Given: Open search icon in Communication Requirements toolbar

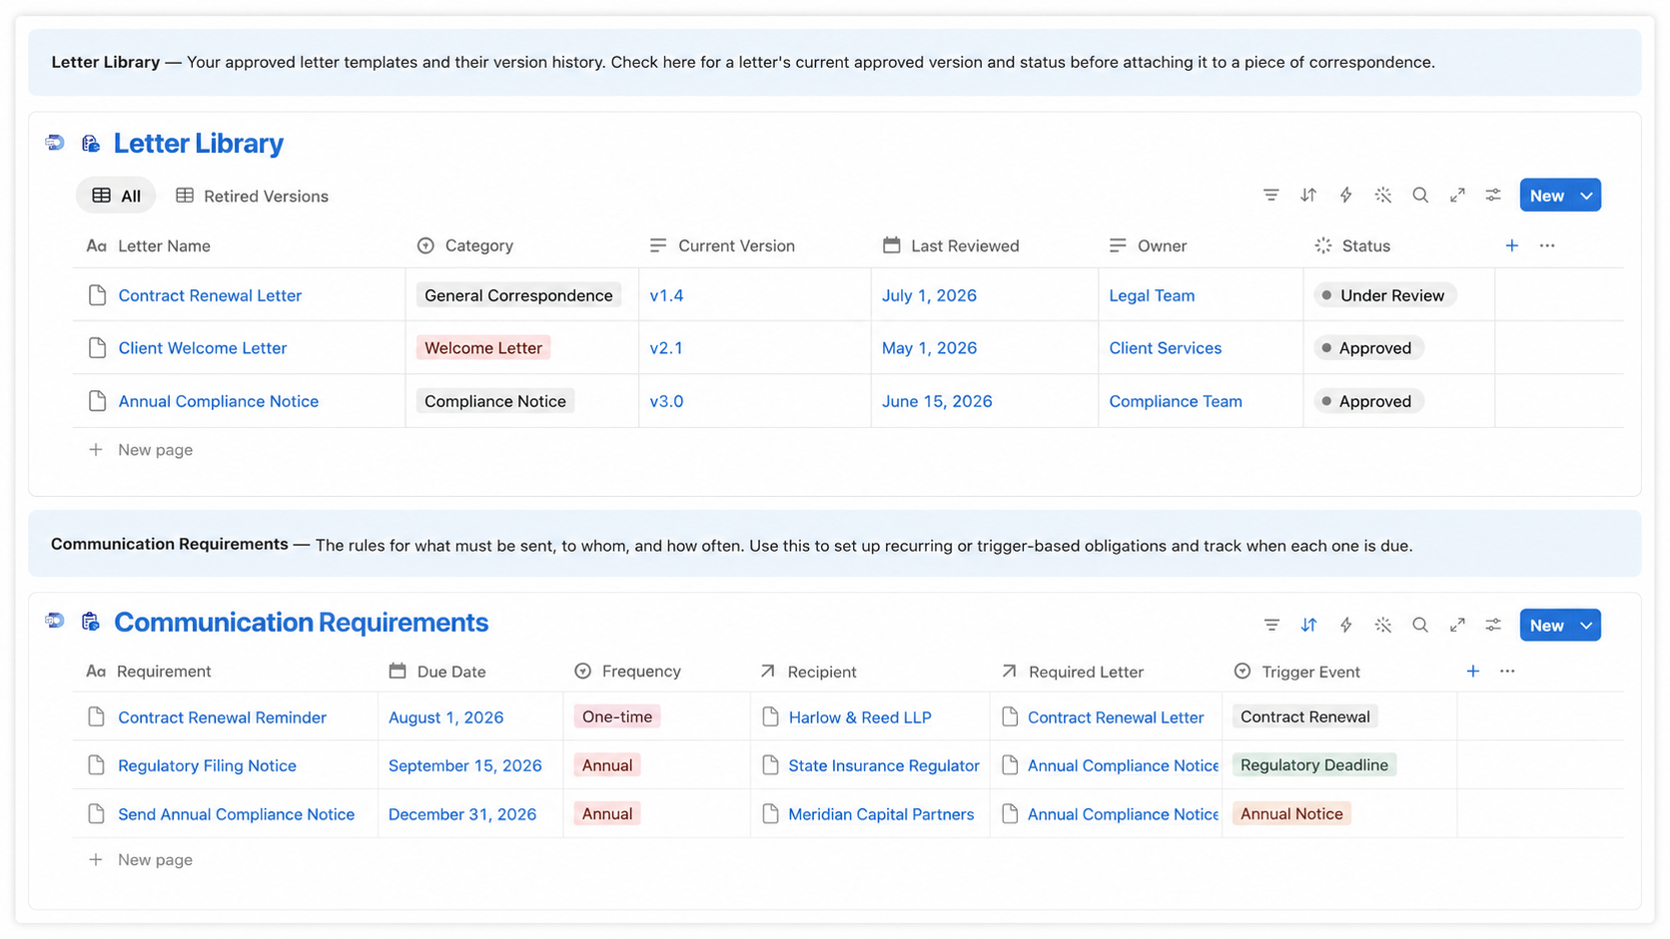Looking at the screenshot, I should coord(1420,625).
